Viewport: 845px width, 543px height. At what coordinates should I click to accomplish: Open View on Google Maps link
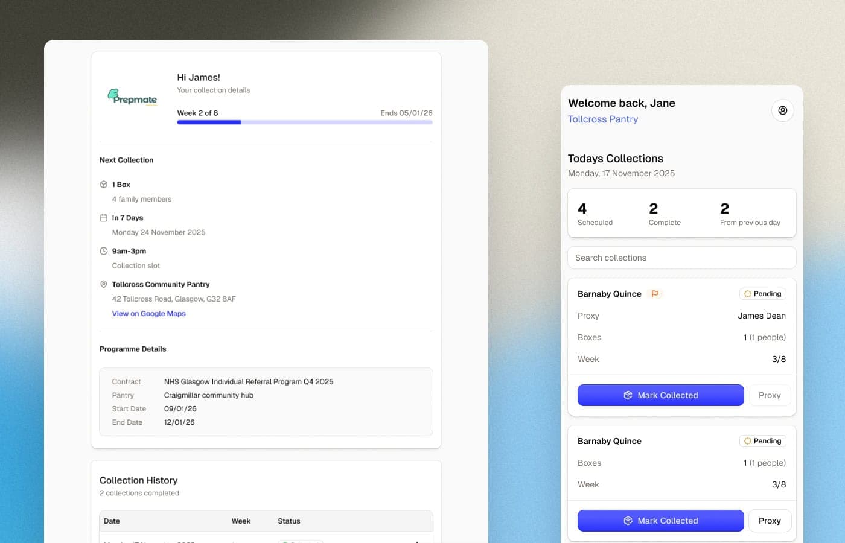[x=149, y=314]
